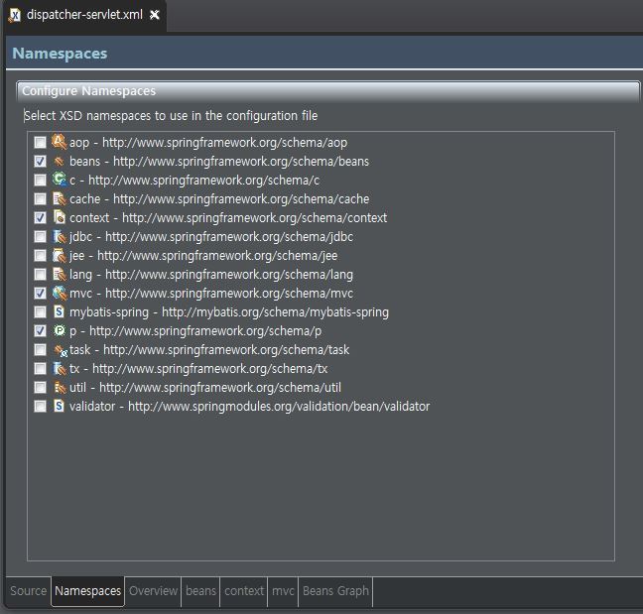
Task: Click the XML file icon on dispatcher-servlet.xml tab
Action: pyautogui.click(x=14, y=16)
